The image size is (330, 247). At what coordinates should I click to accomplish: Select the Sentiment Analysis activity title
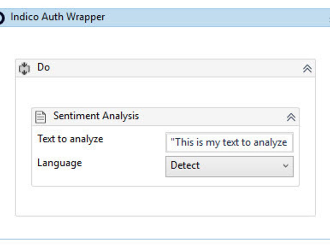tap(96, 116)
